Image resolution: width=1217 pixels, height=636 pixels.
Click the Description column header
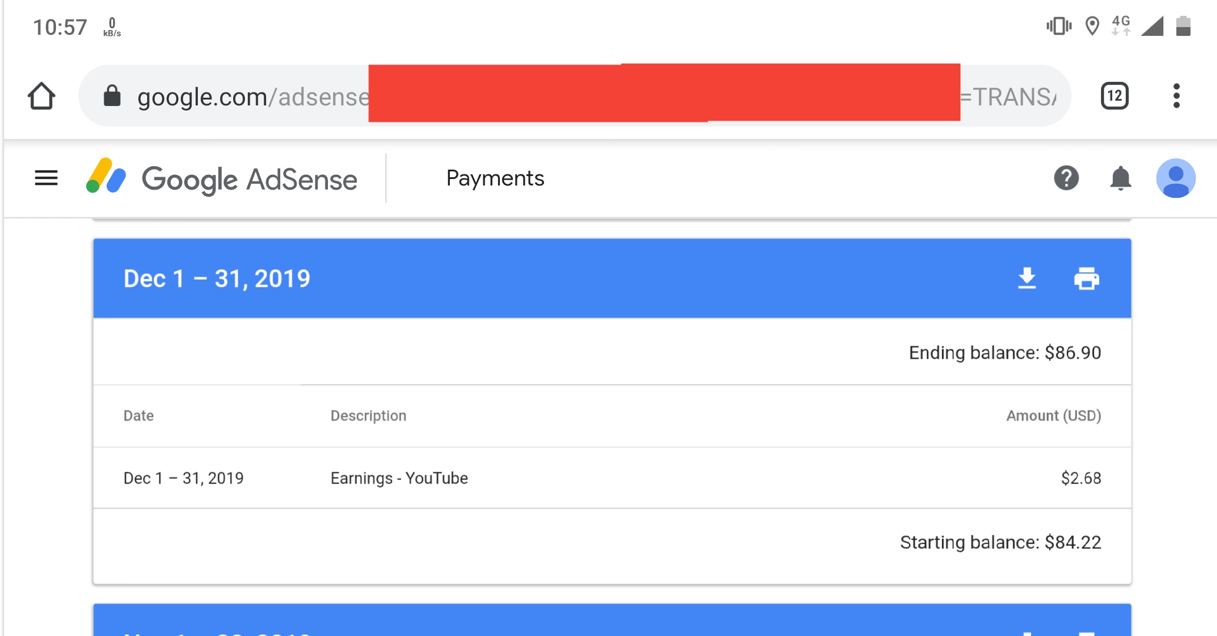[x=368, y=416]
